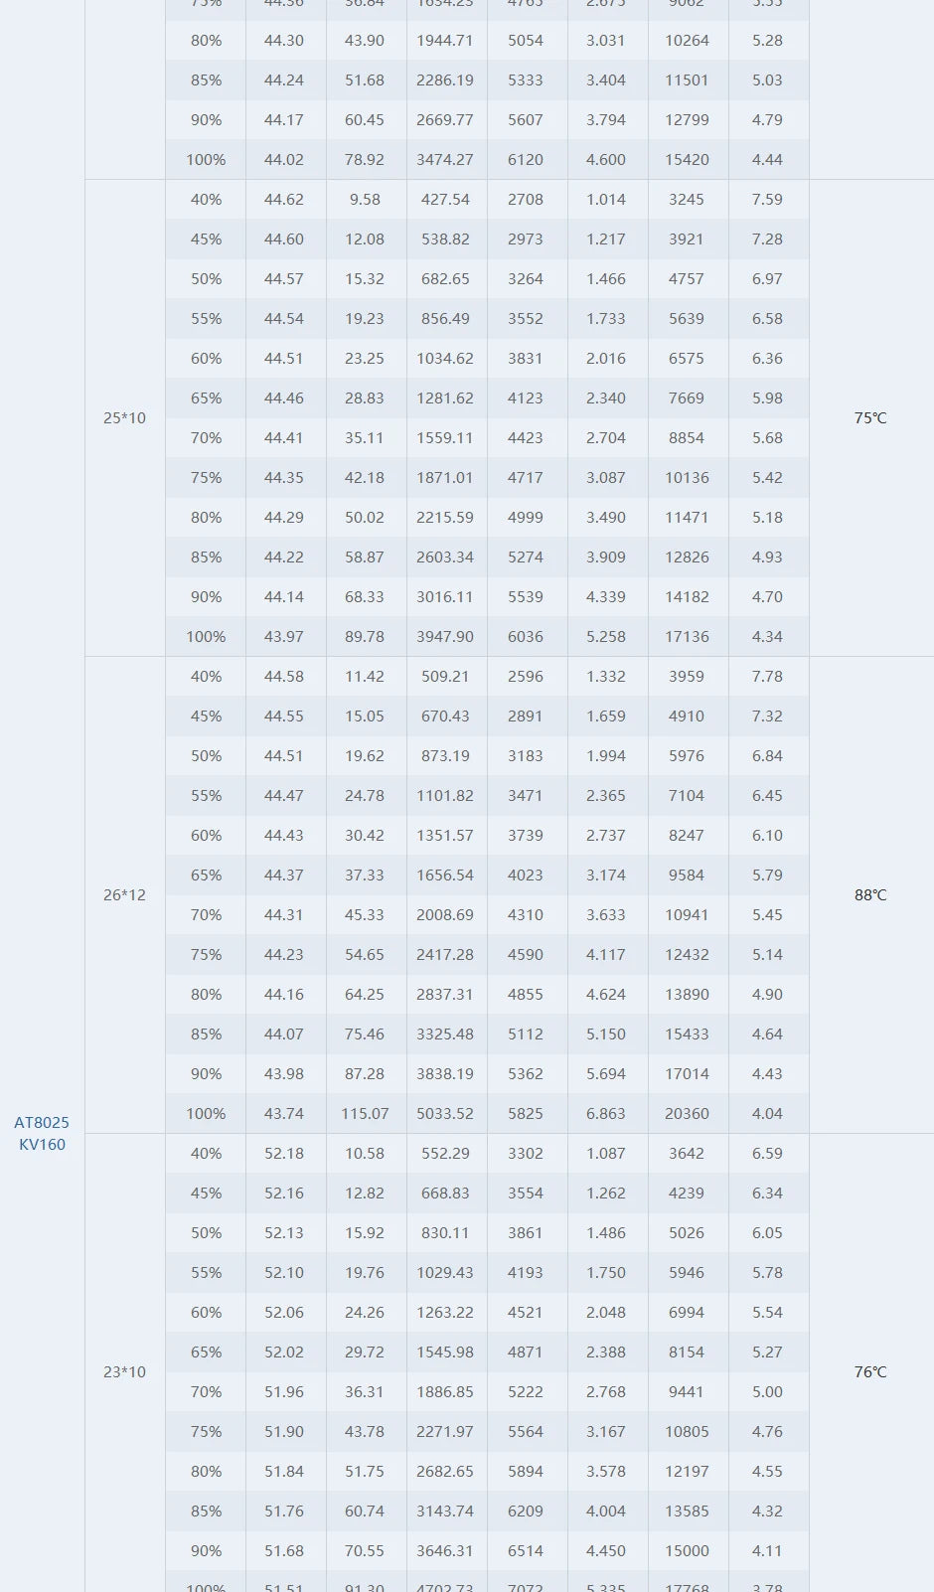This screenshot has height=1592, width=934.
Task: Click the 5033.52 power value
Action: 445,1114
